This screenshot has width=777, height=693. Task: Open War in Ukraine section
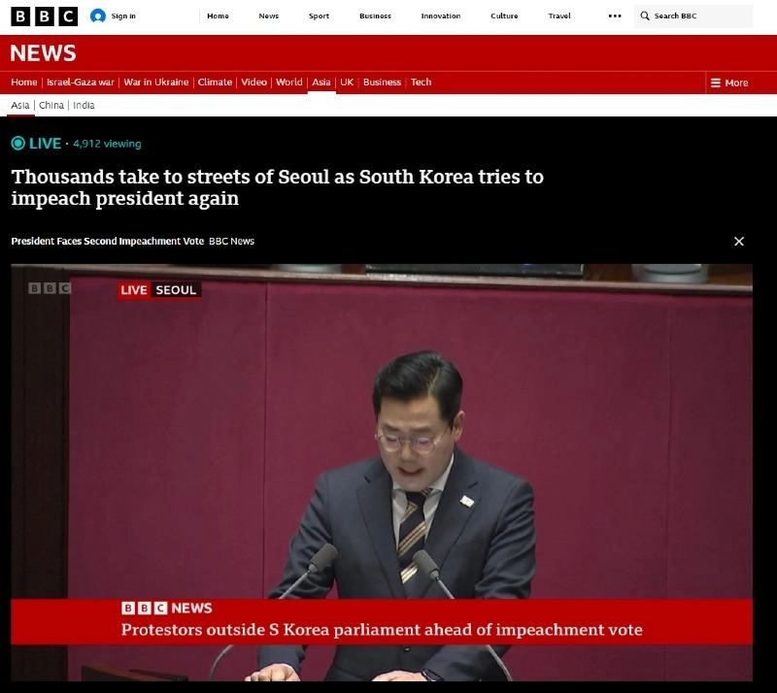[x=157, y=82]
